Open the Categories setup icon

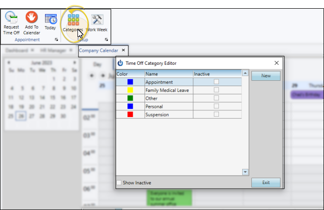coord(74,20)
